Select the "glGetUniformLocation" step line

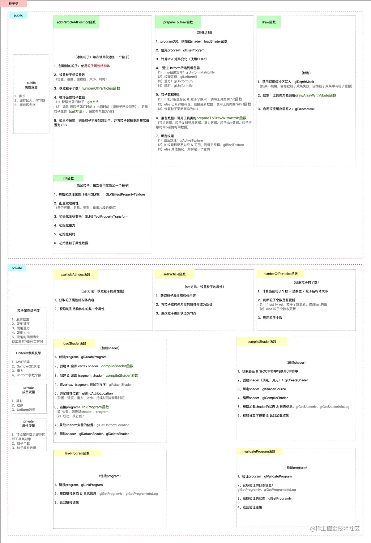(x=92, y=425)
